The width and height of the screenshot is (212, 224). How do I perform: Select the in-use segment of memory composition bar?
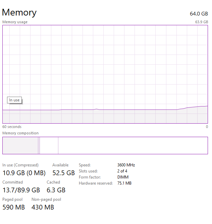20,146
